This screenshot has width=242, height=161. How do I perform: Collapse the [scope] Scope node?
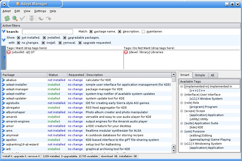click(182, 111)
